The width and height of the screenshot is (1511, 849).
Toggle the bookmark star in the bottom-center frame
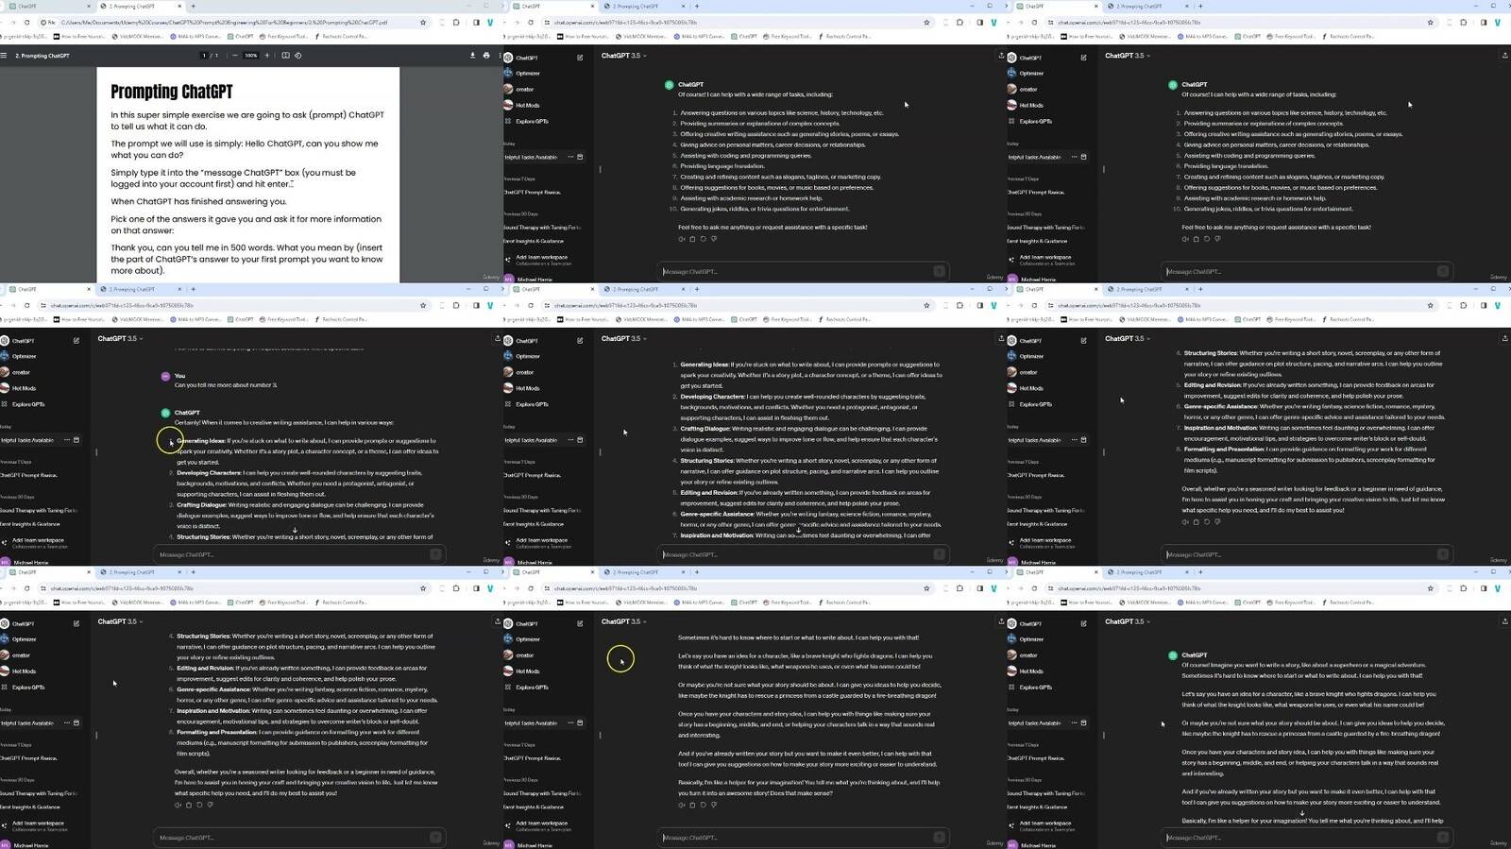926,588
